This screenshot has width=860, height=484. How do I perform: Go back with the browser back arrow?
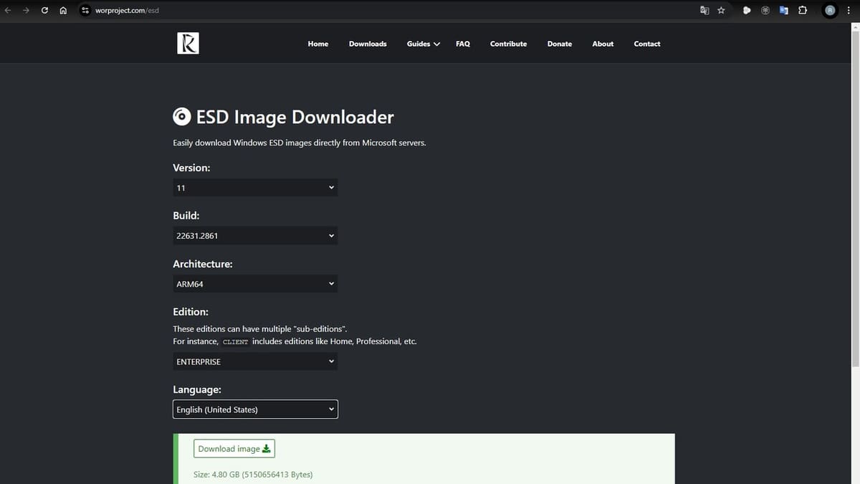tap(9, 10)
